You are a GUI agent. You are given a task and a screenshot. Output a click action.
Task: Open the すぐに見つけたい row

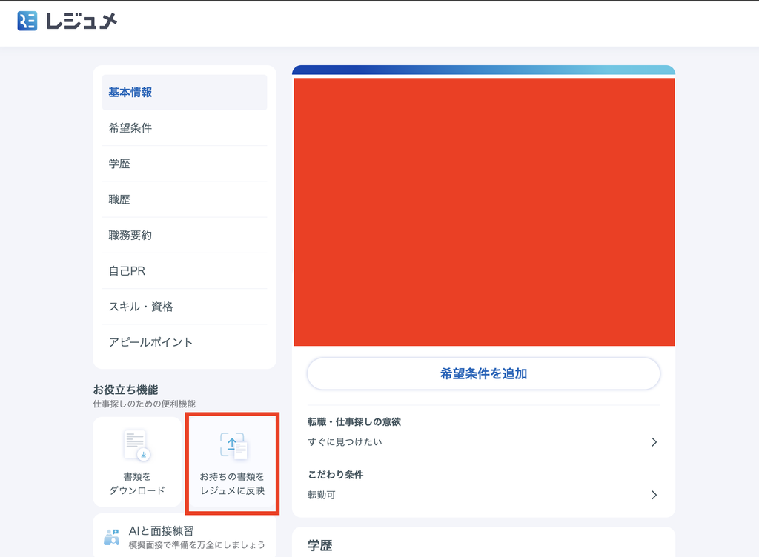(x=483, y=442)
